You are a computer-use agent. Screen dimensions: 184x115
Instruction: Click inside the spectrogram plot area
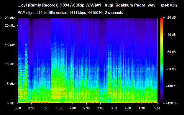[x=88, y=61]
